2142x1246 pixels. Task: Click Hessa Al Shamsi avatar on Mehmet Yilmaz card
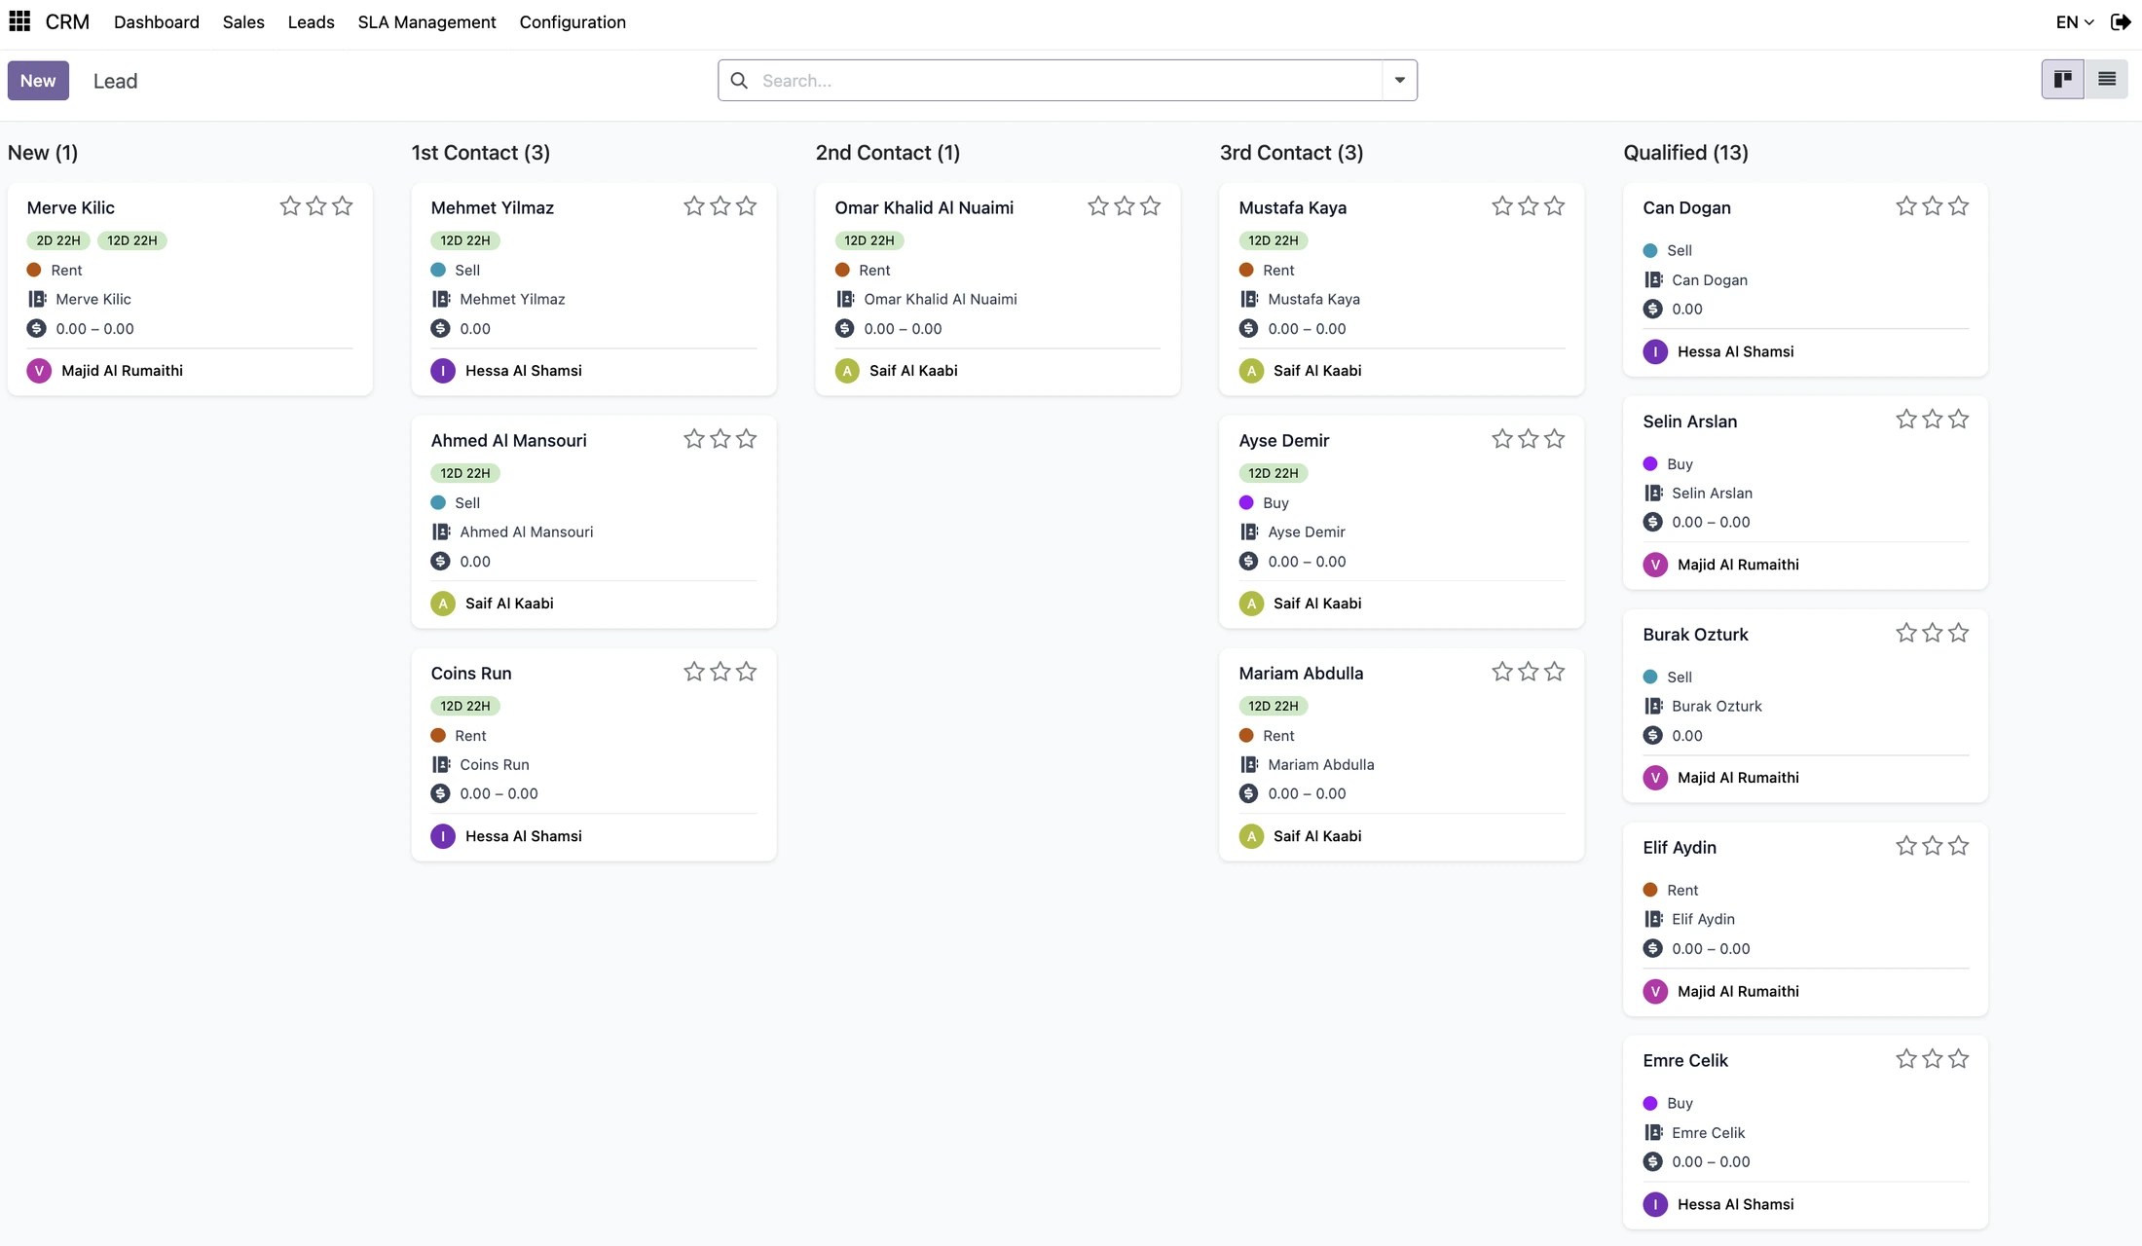pos(443,371)
